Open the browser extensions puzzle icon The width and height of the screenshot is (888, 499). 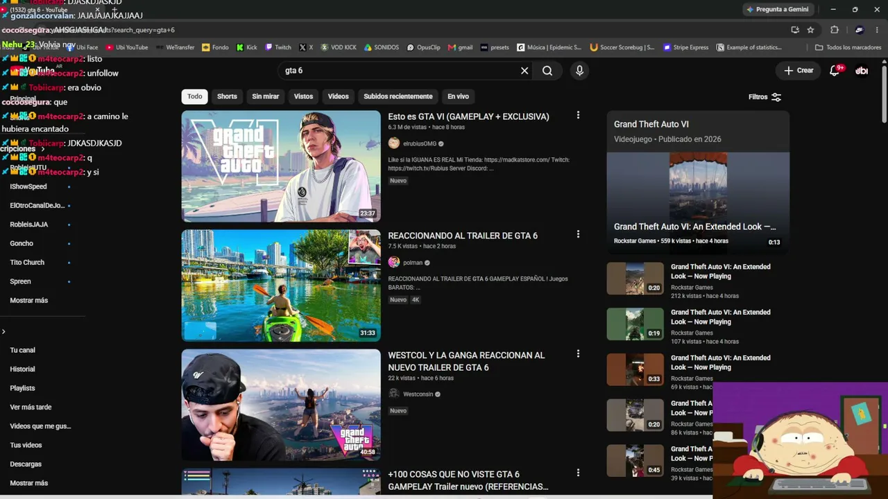(835, 30)
